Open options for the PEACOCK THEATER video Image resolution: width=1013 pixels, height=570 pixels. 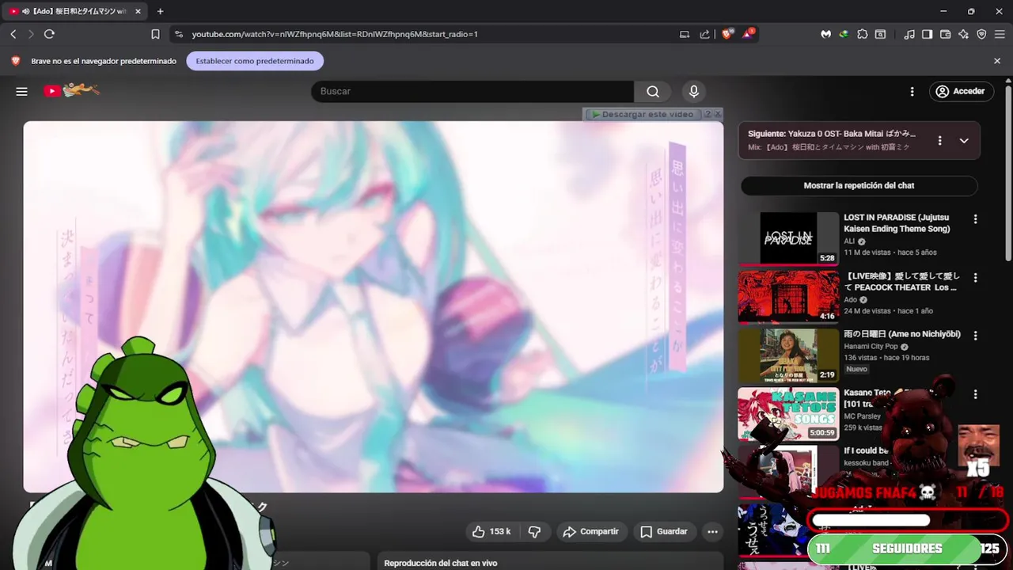pyautogui.click(x=975, y=278)
